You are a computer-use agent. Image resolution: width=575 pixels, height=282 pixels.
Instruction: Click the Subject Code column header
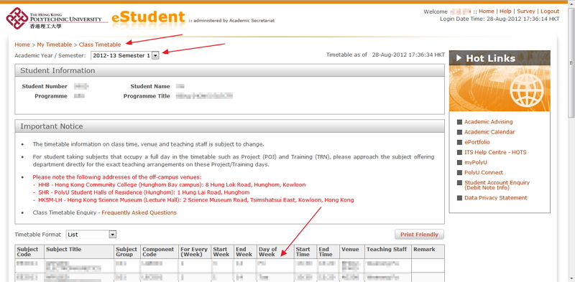coord(29,252)
